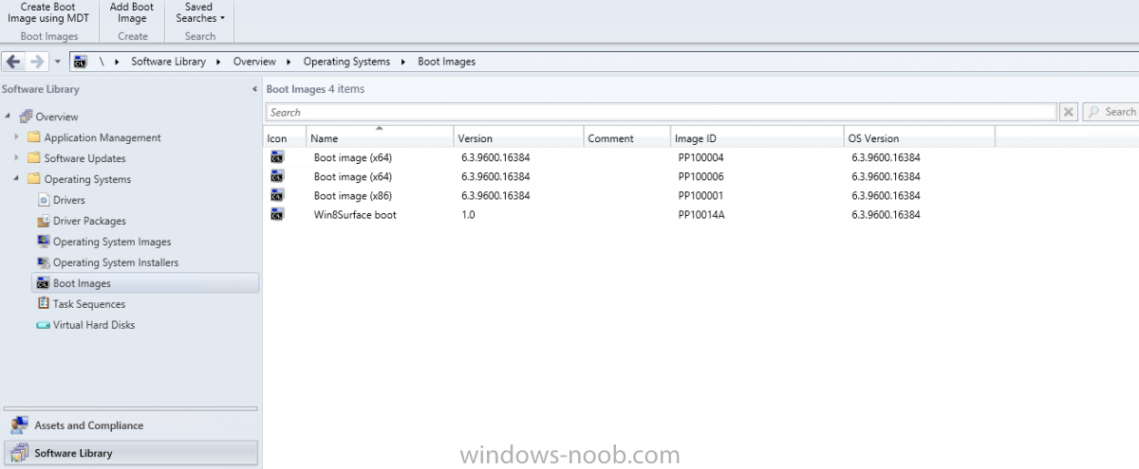The image size is (1139, 469).
Task: Click the Operating Systems breadcrumb item
Action: point(346,62)
